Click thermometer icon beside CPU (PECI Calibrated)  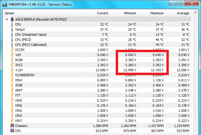[12, 45]
